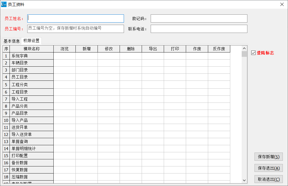This screenshot has height=186, width=288.
Task: Select the 反作废 column header
Action: (x=219, y=49)
